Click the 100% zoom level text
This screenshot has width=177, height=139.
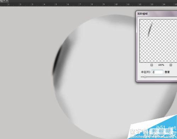[161, 65]
